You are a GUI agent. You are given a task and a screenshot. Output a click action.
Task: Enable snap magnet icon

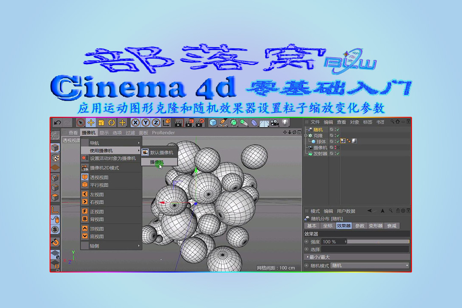55,243
